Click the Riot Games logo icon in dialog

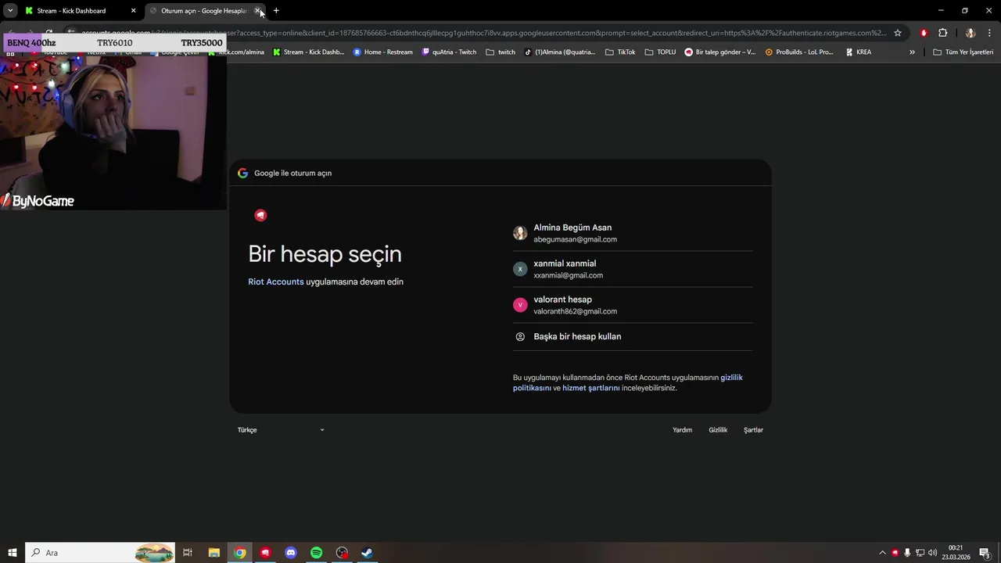point(261,215)
